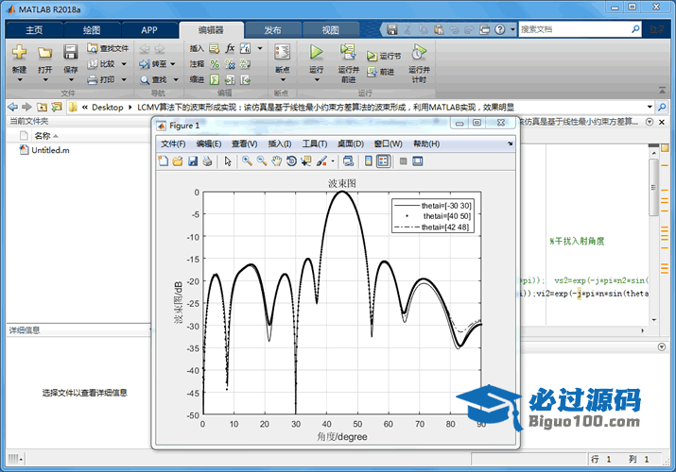This screenshot has height=472, width=676.
Task: Click the fx insert function icon
Action: (x=230, y=48)
